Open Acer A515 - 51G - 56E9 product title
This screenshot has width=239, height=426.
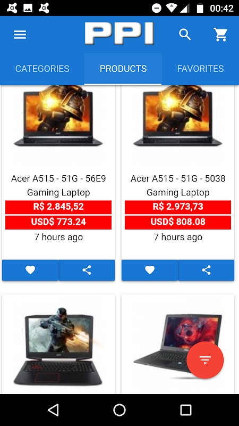click(58, 185)
